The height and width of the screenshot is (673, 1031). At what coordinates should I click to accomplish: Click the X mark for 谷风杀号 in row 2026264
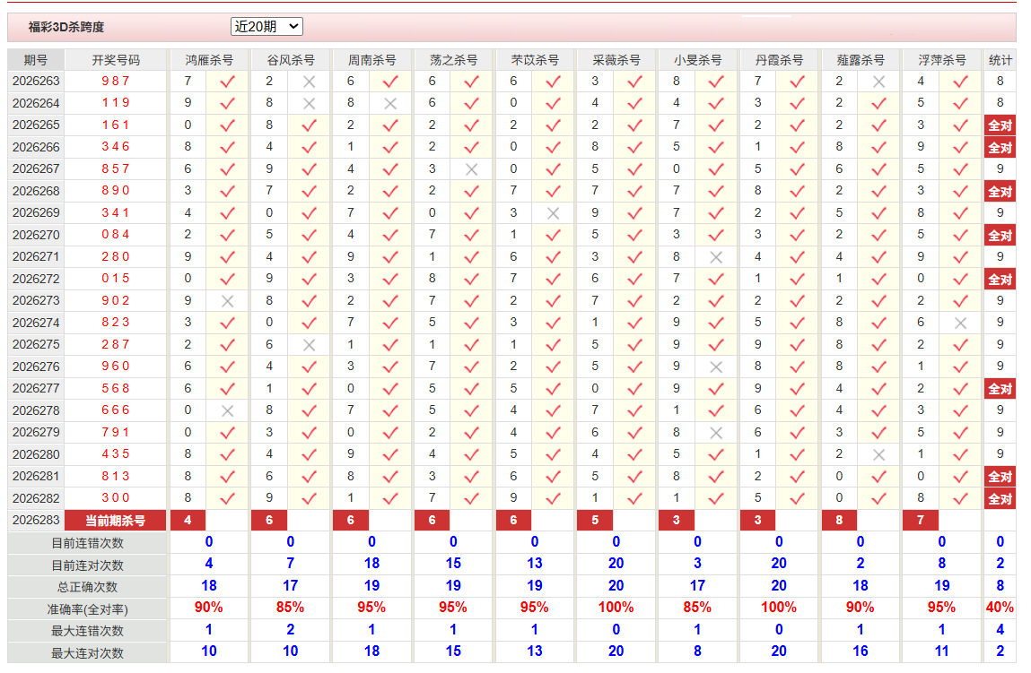[309, 104]
